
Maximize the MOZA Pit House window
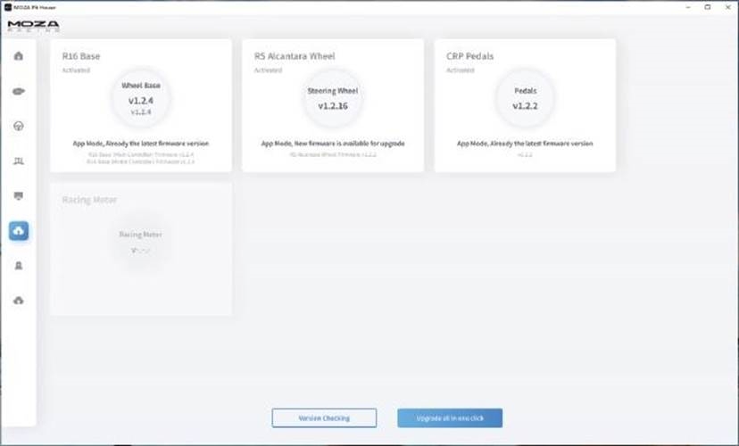tap(707, 6)
